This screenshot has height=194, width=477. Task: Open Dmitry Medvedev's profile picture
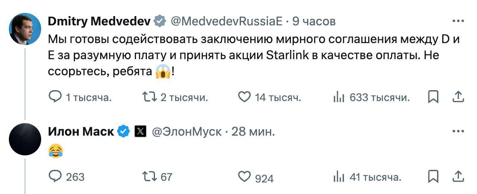pyautogui.click(x=25, y=29)
